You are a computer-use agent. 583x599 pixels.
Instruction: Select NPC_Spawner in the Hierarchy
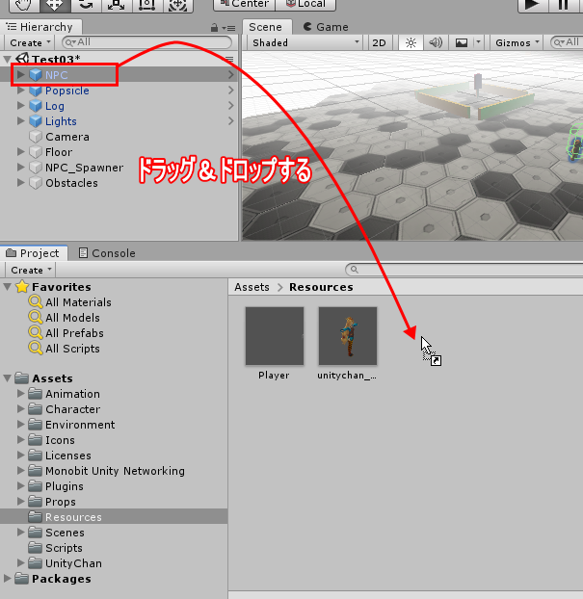[x=85, y=168]
